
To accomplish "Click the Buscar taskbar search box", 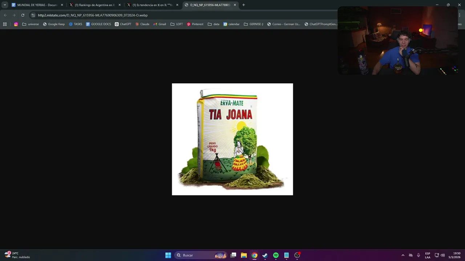I will [201, 255].
